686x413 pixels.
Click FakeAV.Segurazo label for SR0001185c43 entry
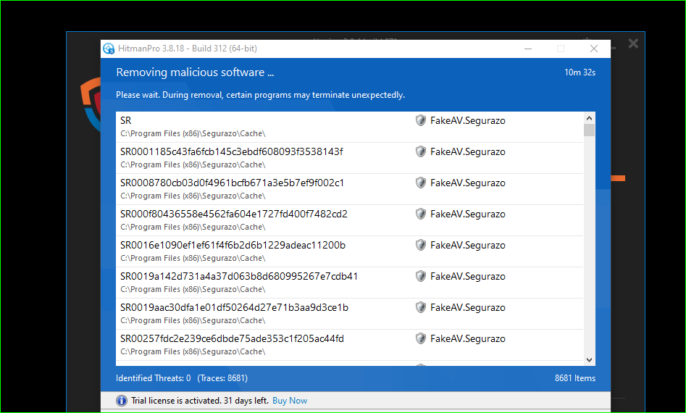468,152
